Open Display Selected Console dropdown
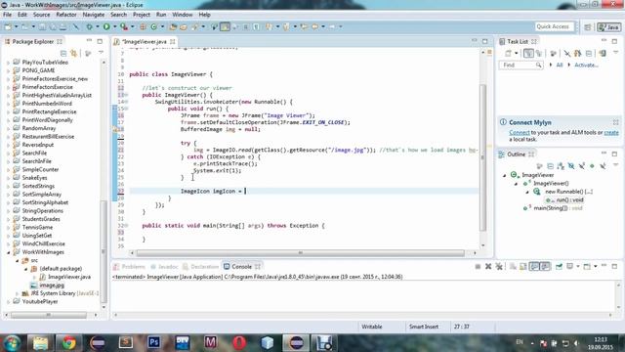This screenshot has width=625, height=352. [x=577, y=267]
